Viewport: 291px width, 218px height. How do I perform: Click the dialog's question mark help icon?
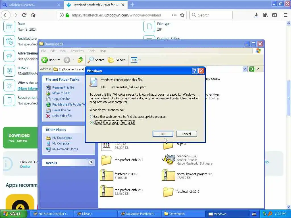click(194, 71)
